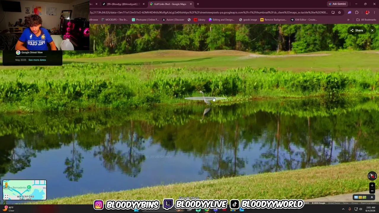Click the purple extension icon in toolbar
The height and width of the screenshot is (213, 379).
pyautogui.click(x=349, y=12)
